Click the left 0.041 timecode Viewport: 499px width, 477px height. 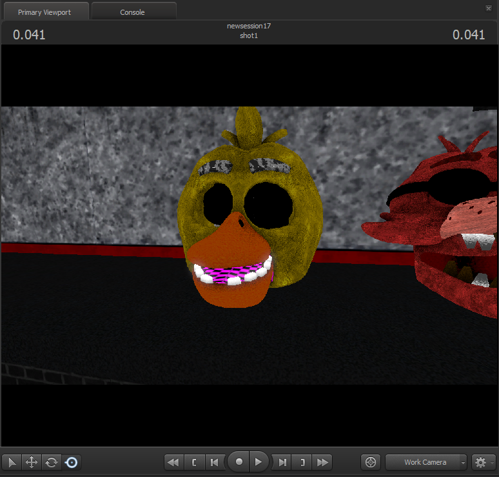click(x=29, y=35)
